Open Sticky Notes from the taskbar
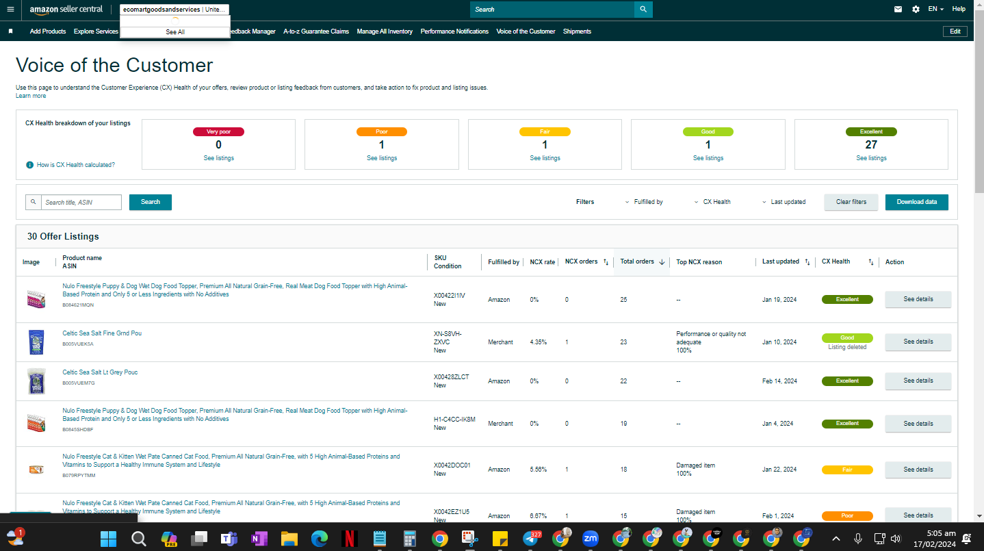Screen dimensions: 984x551 [x=500, y=539]
